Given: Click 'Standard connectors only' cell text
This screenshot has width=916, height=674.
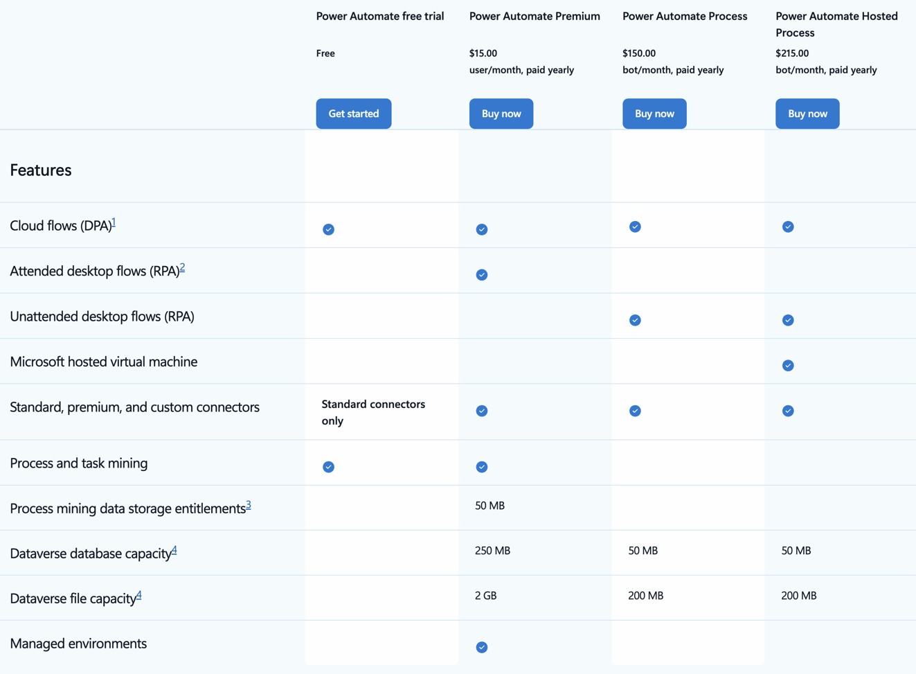Looking at the screenshot, I should point(373,412).
